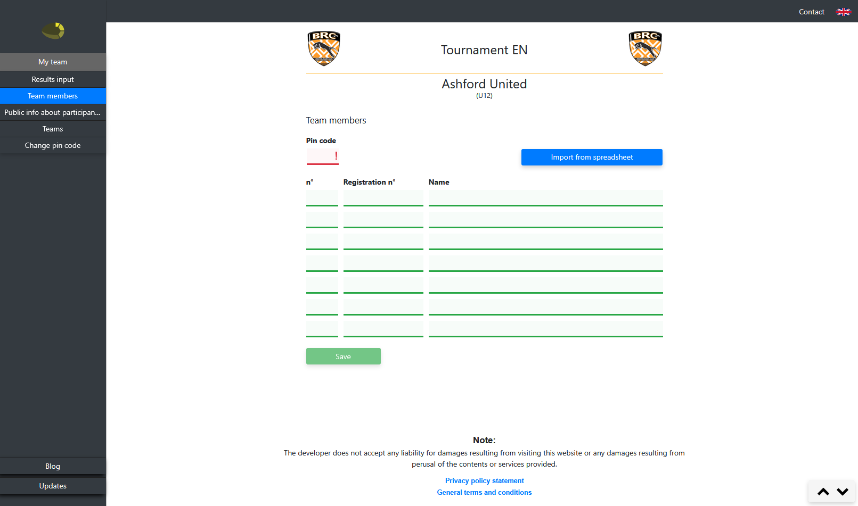This screenshot has height=506, width=858.
Task: Click sixth row Registration n° field
Action: [383, 307]
